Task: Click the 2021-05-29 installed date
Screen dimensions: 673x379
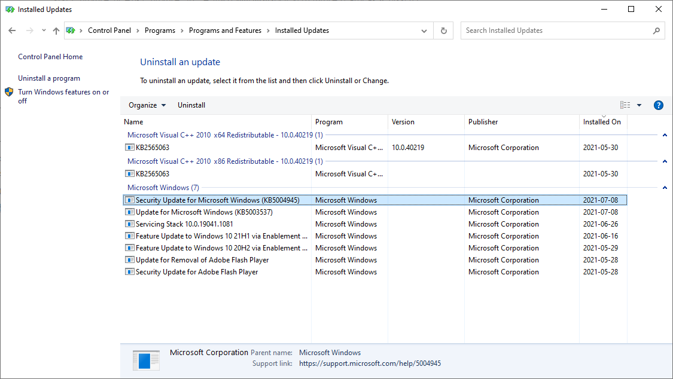Action: 601,248
